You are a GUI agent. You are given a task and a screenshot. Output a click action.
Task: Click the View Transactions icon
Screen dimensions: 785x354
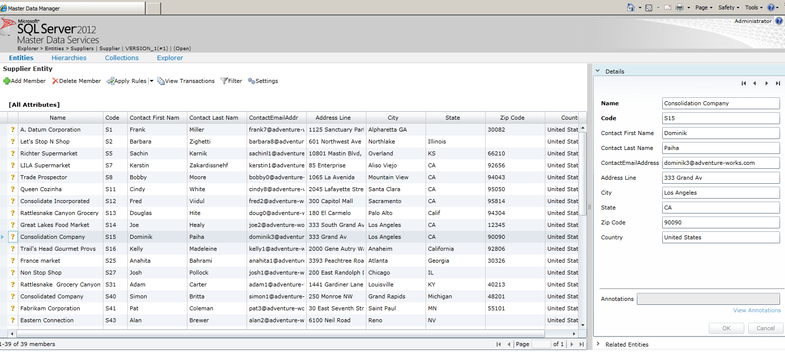point(161,81)
